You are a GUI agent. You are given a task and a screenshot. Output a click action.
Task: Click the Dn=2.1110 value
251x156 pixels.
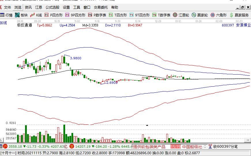pyautogui.click(x=113, y=25)
